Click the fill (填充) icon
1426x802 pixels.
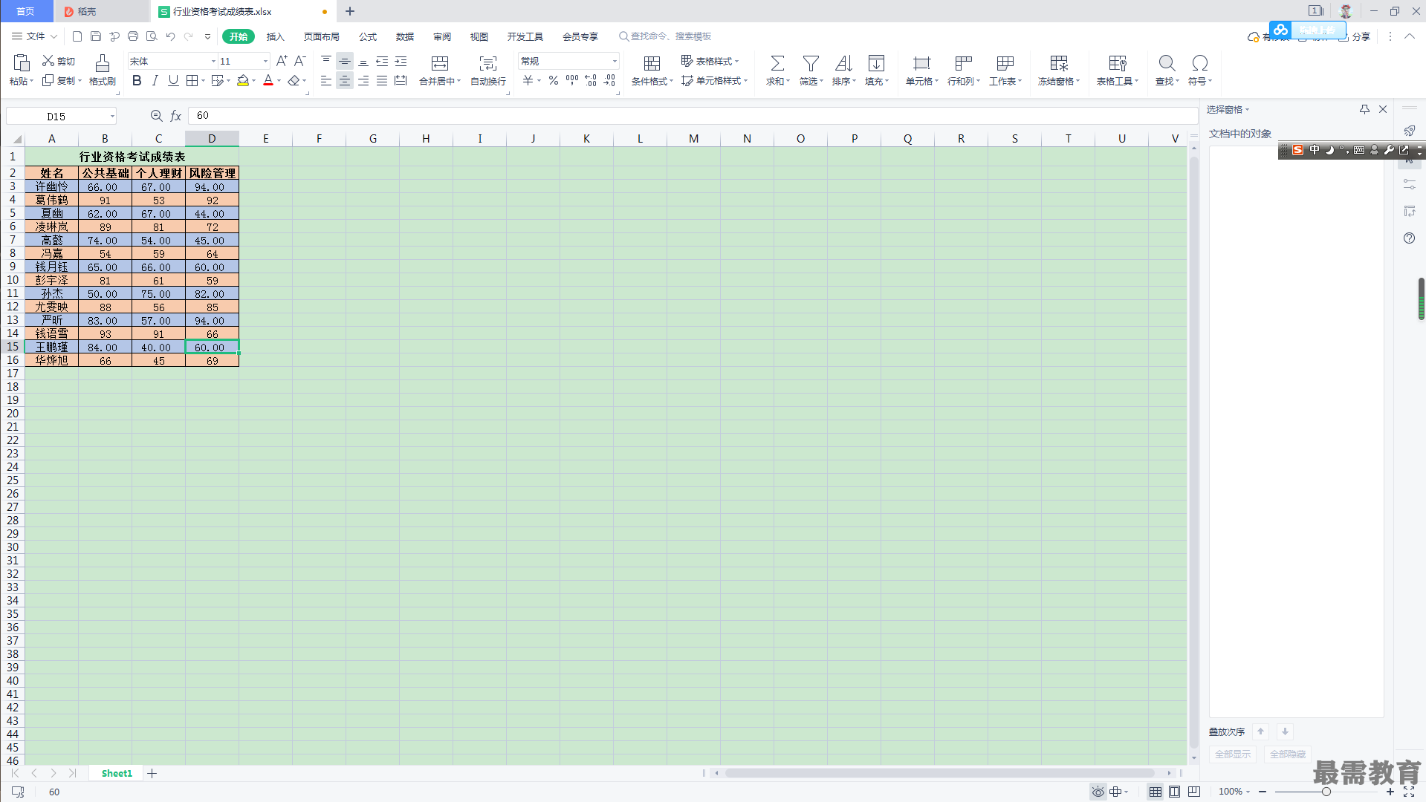click(876, 63)
